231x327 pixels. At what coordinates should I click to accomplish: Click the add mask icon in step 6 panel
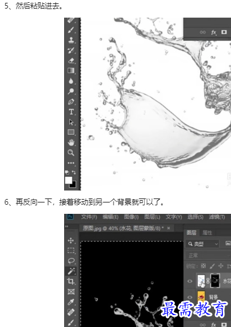224,325
